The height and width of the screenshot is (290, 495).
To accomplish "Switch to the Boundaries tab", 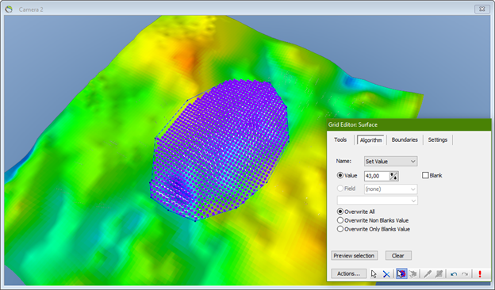I will 405,139.
